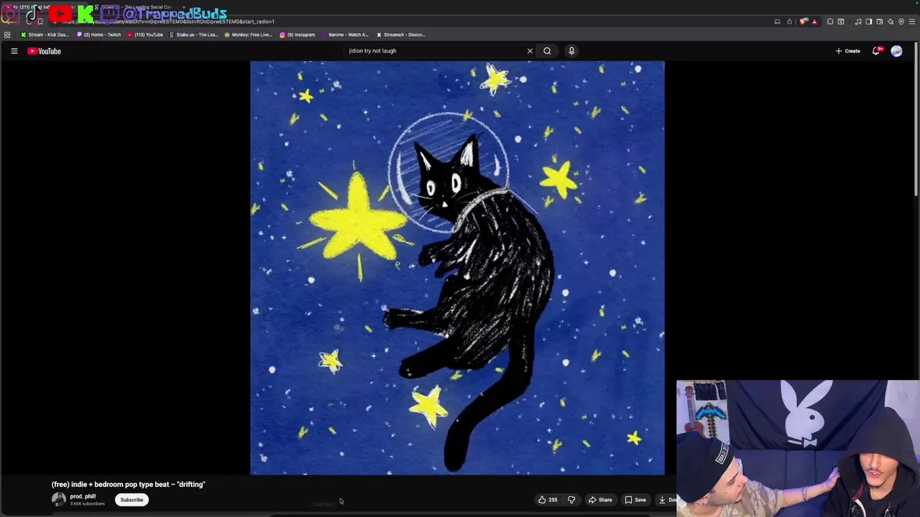Open the extensions puzzle piece icon
This screenshot has height=517, width=920.
pyautogui.click(x=830, y=22)
